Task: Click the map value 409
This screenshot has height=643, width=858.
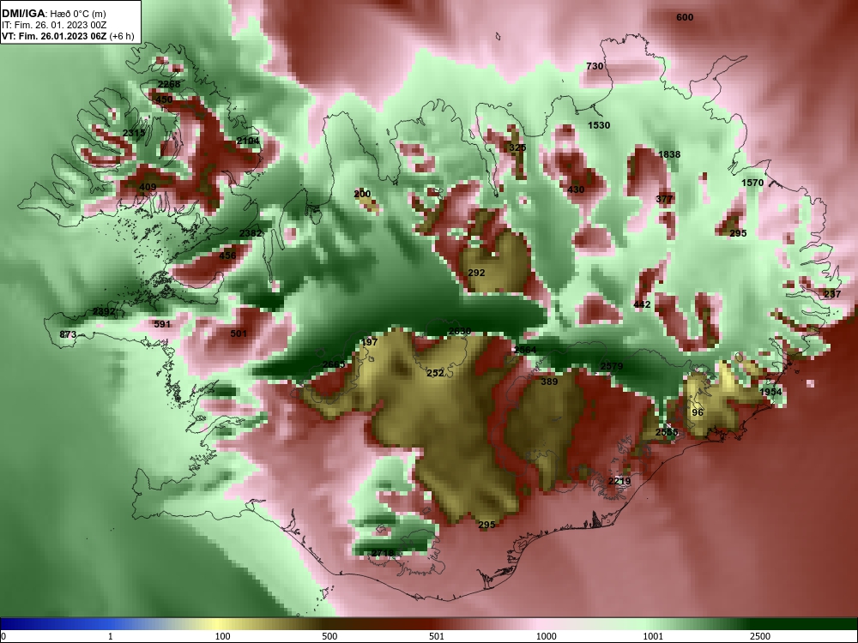Action: coord(148,187)
